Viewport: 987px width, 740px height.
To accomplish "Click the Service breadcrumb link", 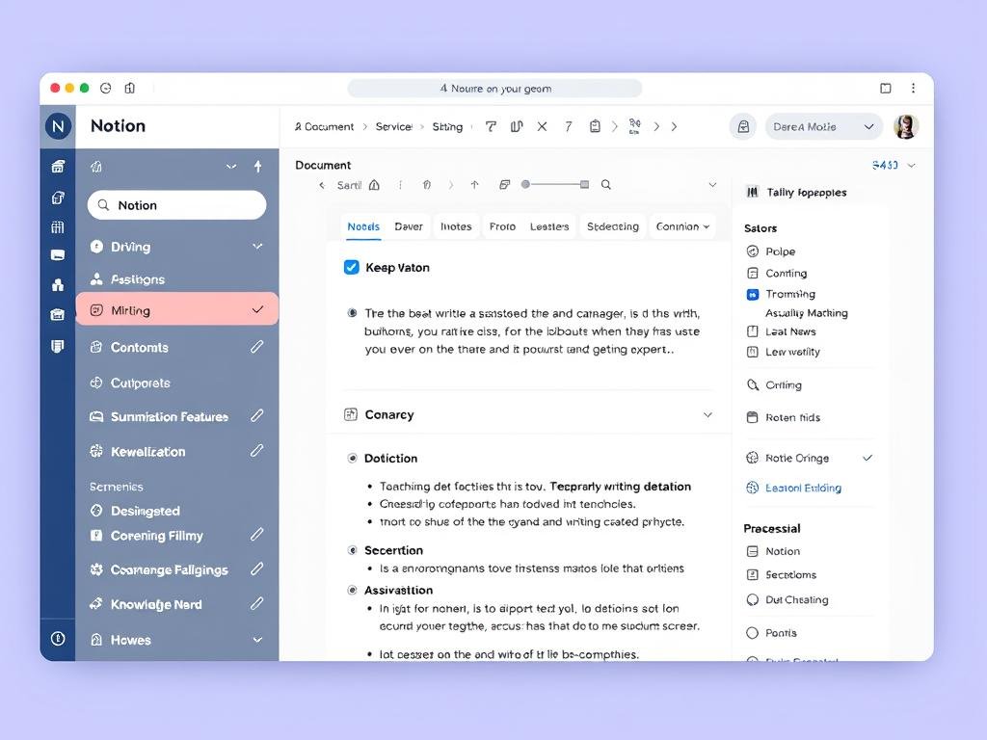I will coord(394,126).
